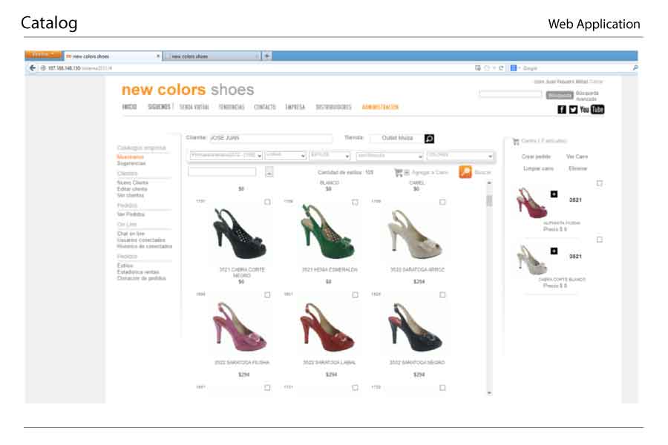Open the Twitter page icon

coord(574,110)
